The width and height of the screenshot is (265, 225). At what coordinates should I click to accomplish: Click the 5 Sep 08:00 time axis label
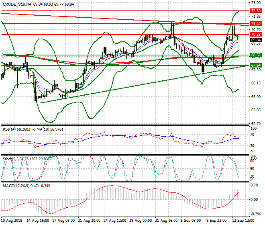coord(191,221)
